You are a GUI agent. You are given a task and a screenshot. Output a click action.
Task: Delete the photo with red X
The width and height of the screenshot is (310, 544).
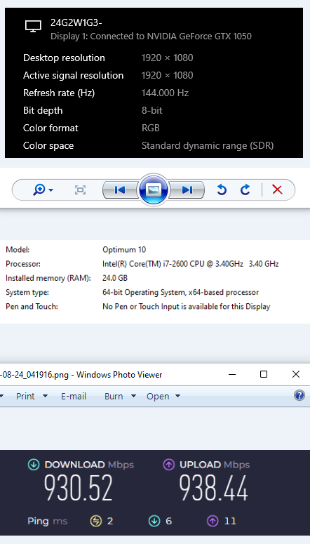(x=277, y=190)
